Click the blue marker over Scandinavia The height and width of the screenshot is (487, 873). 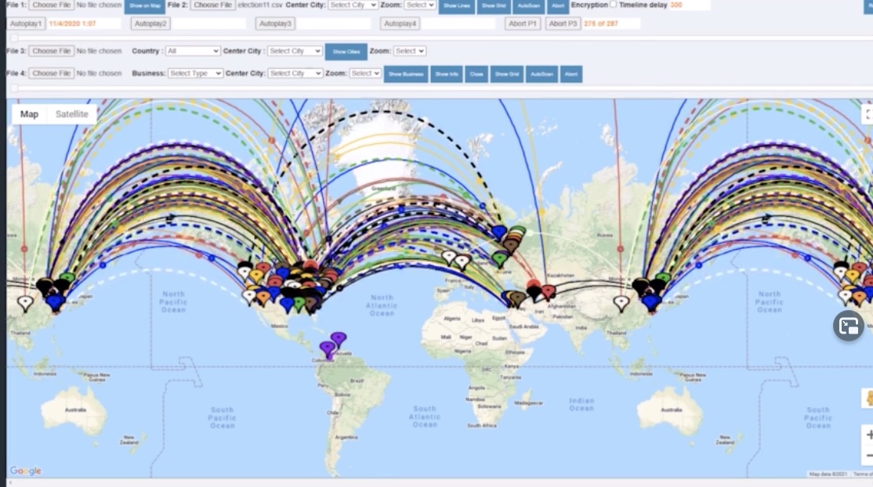pos(499,231)
